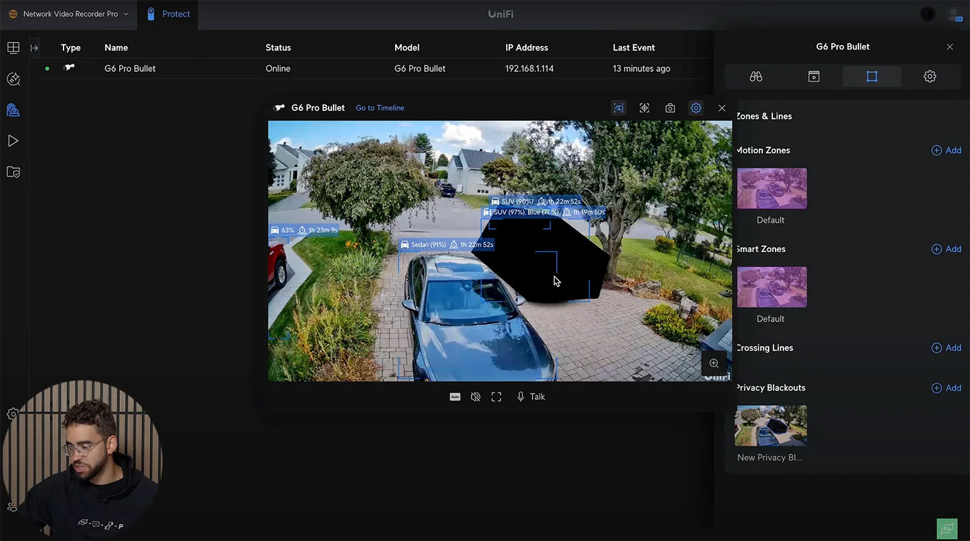Click the magnifier zoom icon on the video
This screenshot has width=970, height=541.
click(714, 363)
